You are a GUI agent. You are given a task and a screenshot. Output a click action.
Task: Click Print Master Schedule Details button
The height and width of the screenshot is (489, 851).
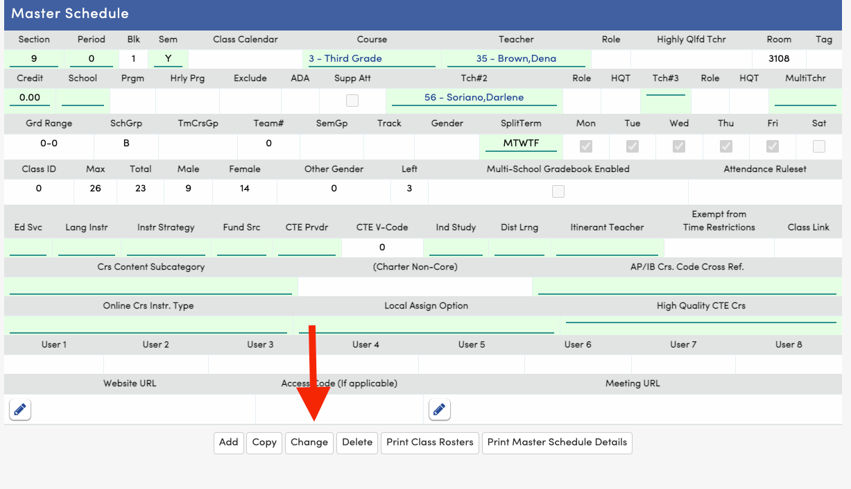557,443
